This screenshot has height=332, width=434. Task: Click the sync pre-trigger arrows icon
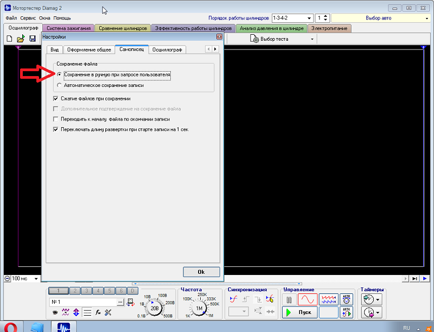coord(258,311)
